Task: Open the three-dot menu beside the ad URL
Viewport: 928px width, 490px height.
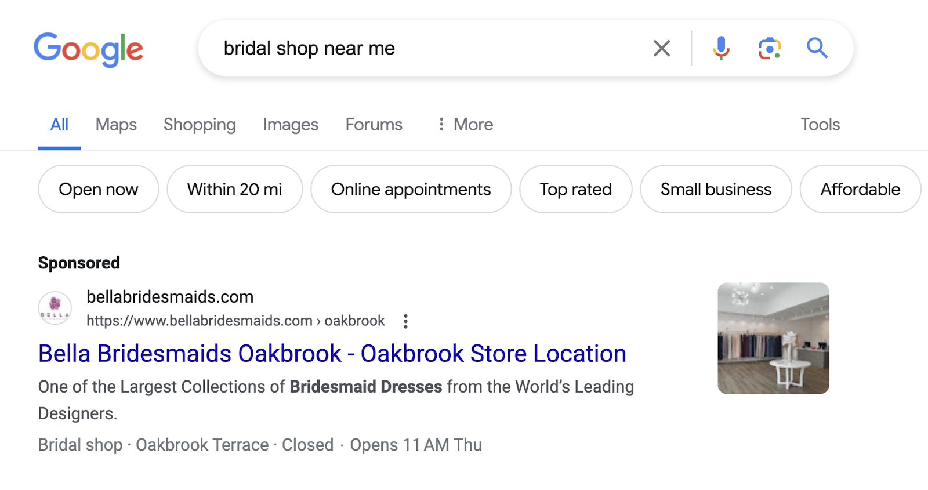Action: pos(405,321)
